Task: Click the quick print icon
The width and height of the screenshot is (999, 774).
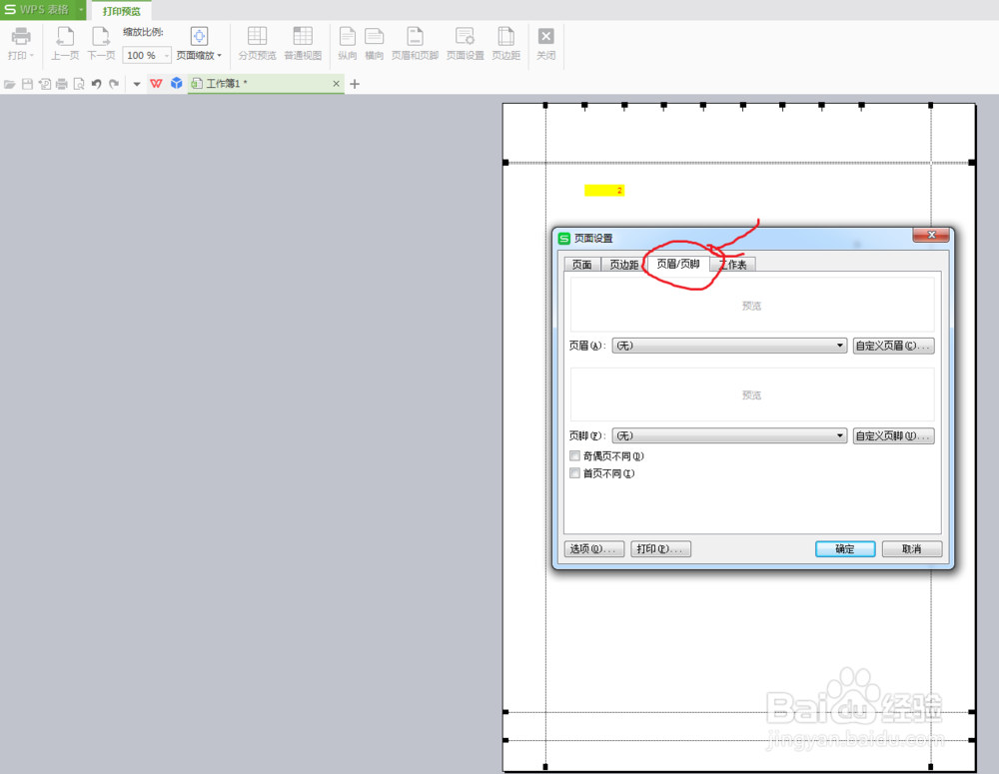Action: (x=62, y=84)
